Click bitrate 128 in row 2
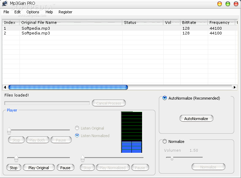Viewport: 241px width, 178px height. pos(186,33)
